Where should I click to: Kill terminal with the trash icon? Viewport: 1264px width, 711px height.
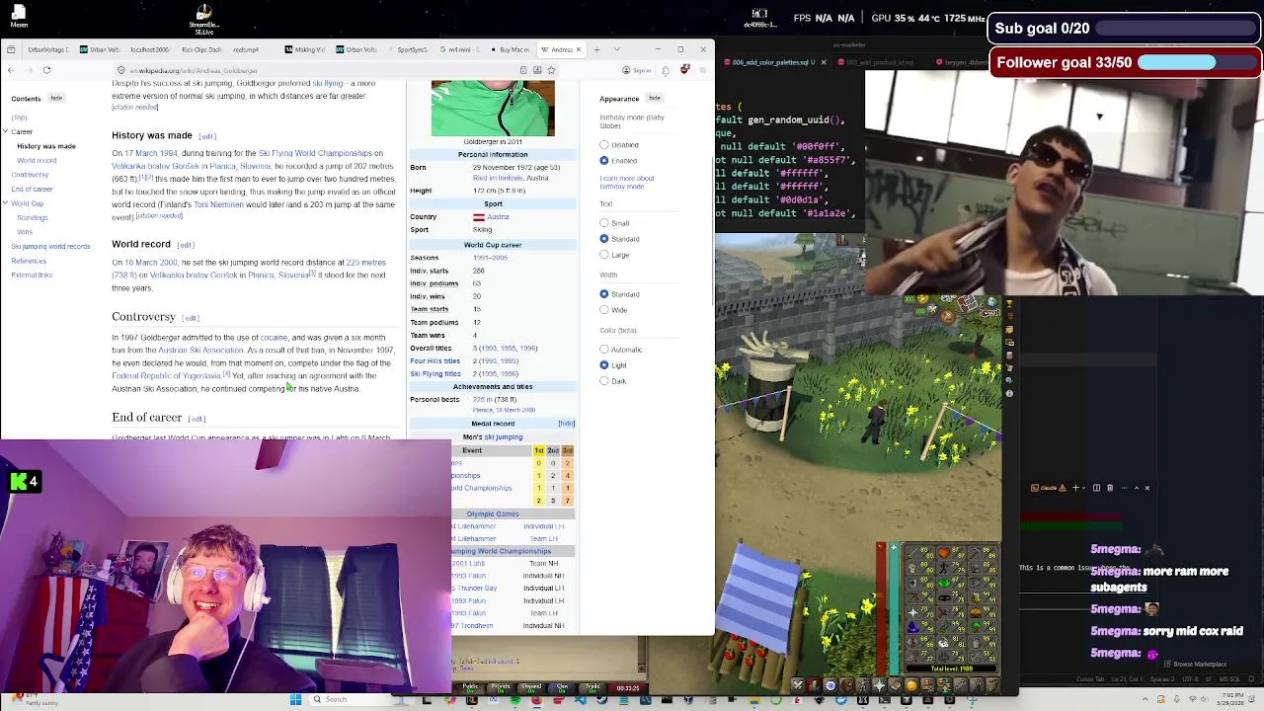[x=1110, y=488]
